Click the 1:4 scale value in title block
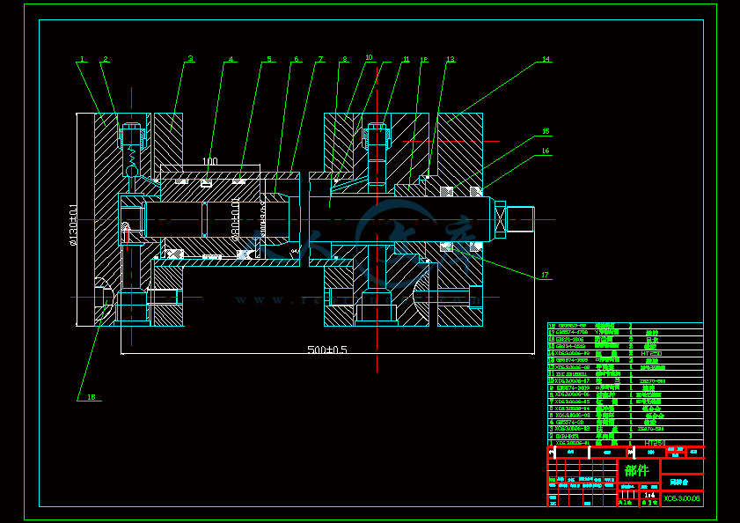This screenshot has width=740, height=523. 650,495
